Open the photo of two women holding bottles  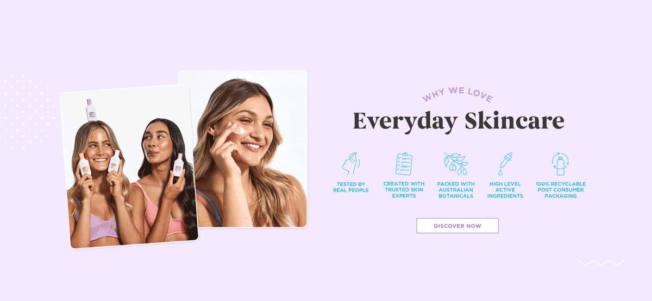click(129, 166)
